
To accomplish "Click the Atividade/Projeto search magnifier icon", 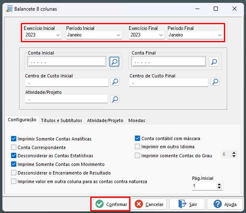I will click(x=115, y=99).
